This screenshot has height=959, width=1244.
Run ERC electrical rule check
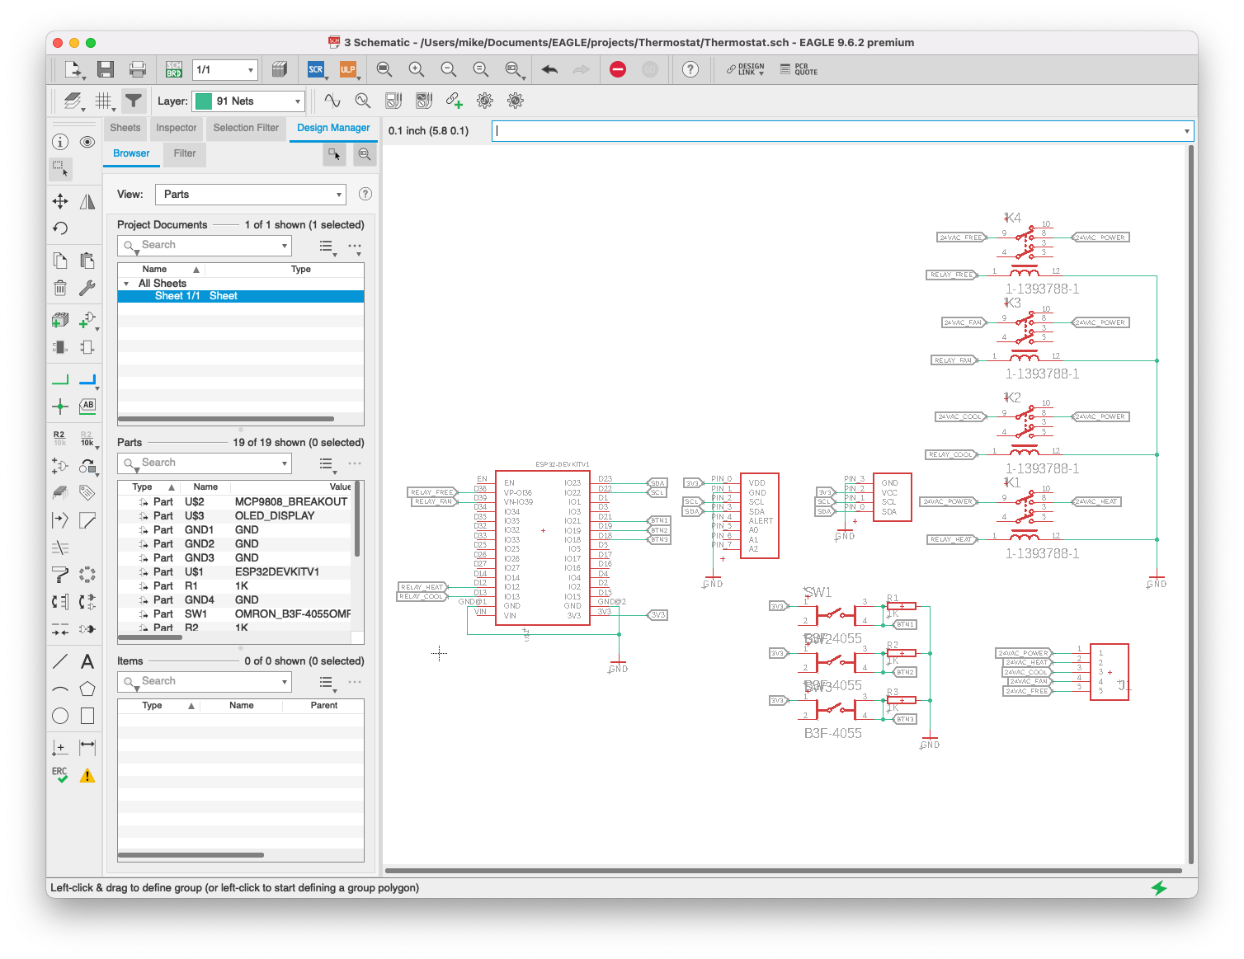[x=60, y=774]
